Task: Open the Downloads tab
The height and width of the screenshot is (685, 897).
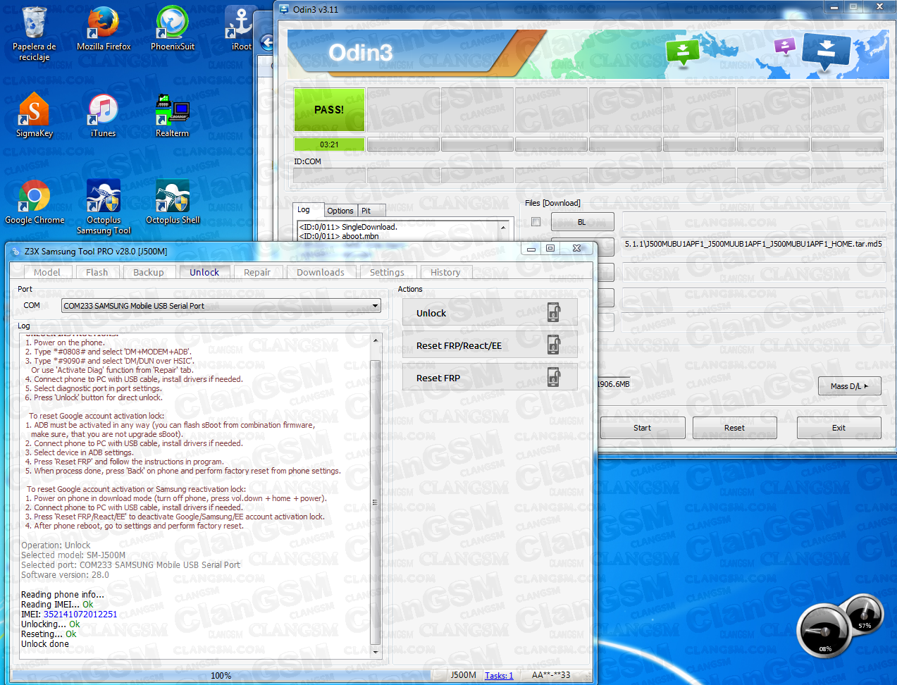Action: click(x=321, y=272)
